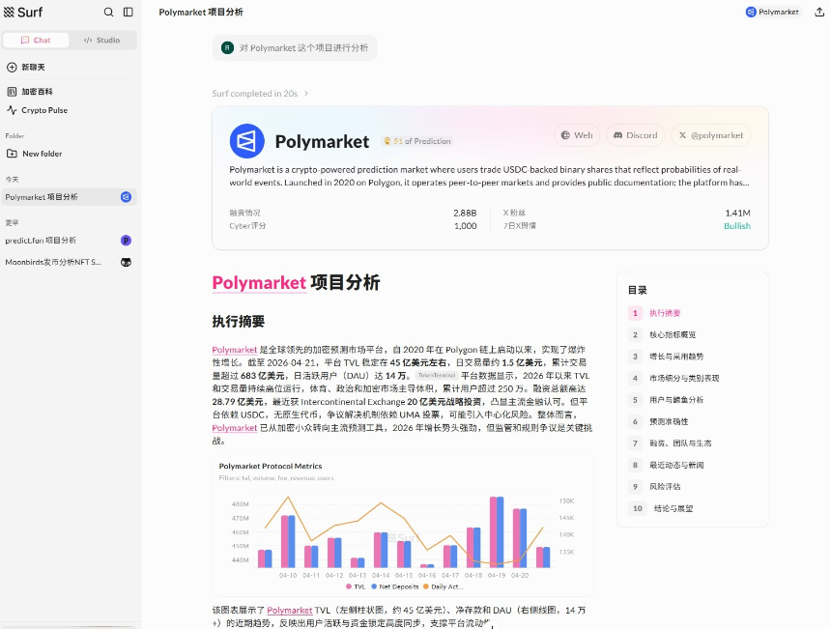Toggle the sidebar panel icon

click(x=129, y=12)
